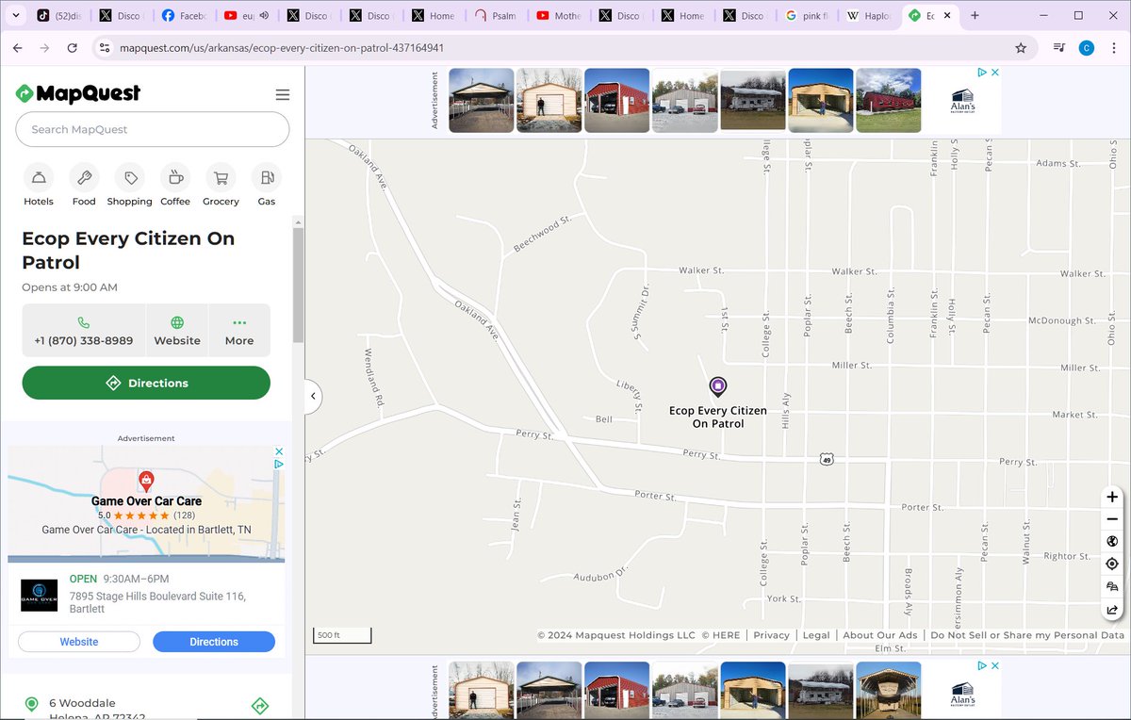Viewport: 1131px width, 720px height.
Task: Open Chrome three-dot menu
Action: (x=1113, y=48)
